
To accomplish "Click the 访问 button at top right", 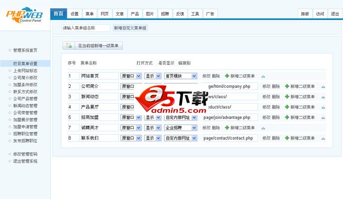I will point(320,14).
